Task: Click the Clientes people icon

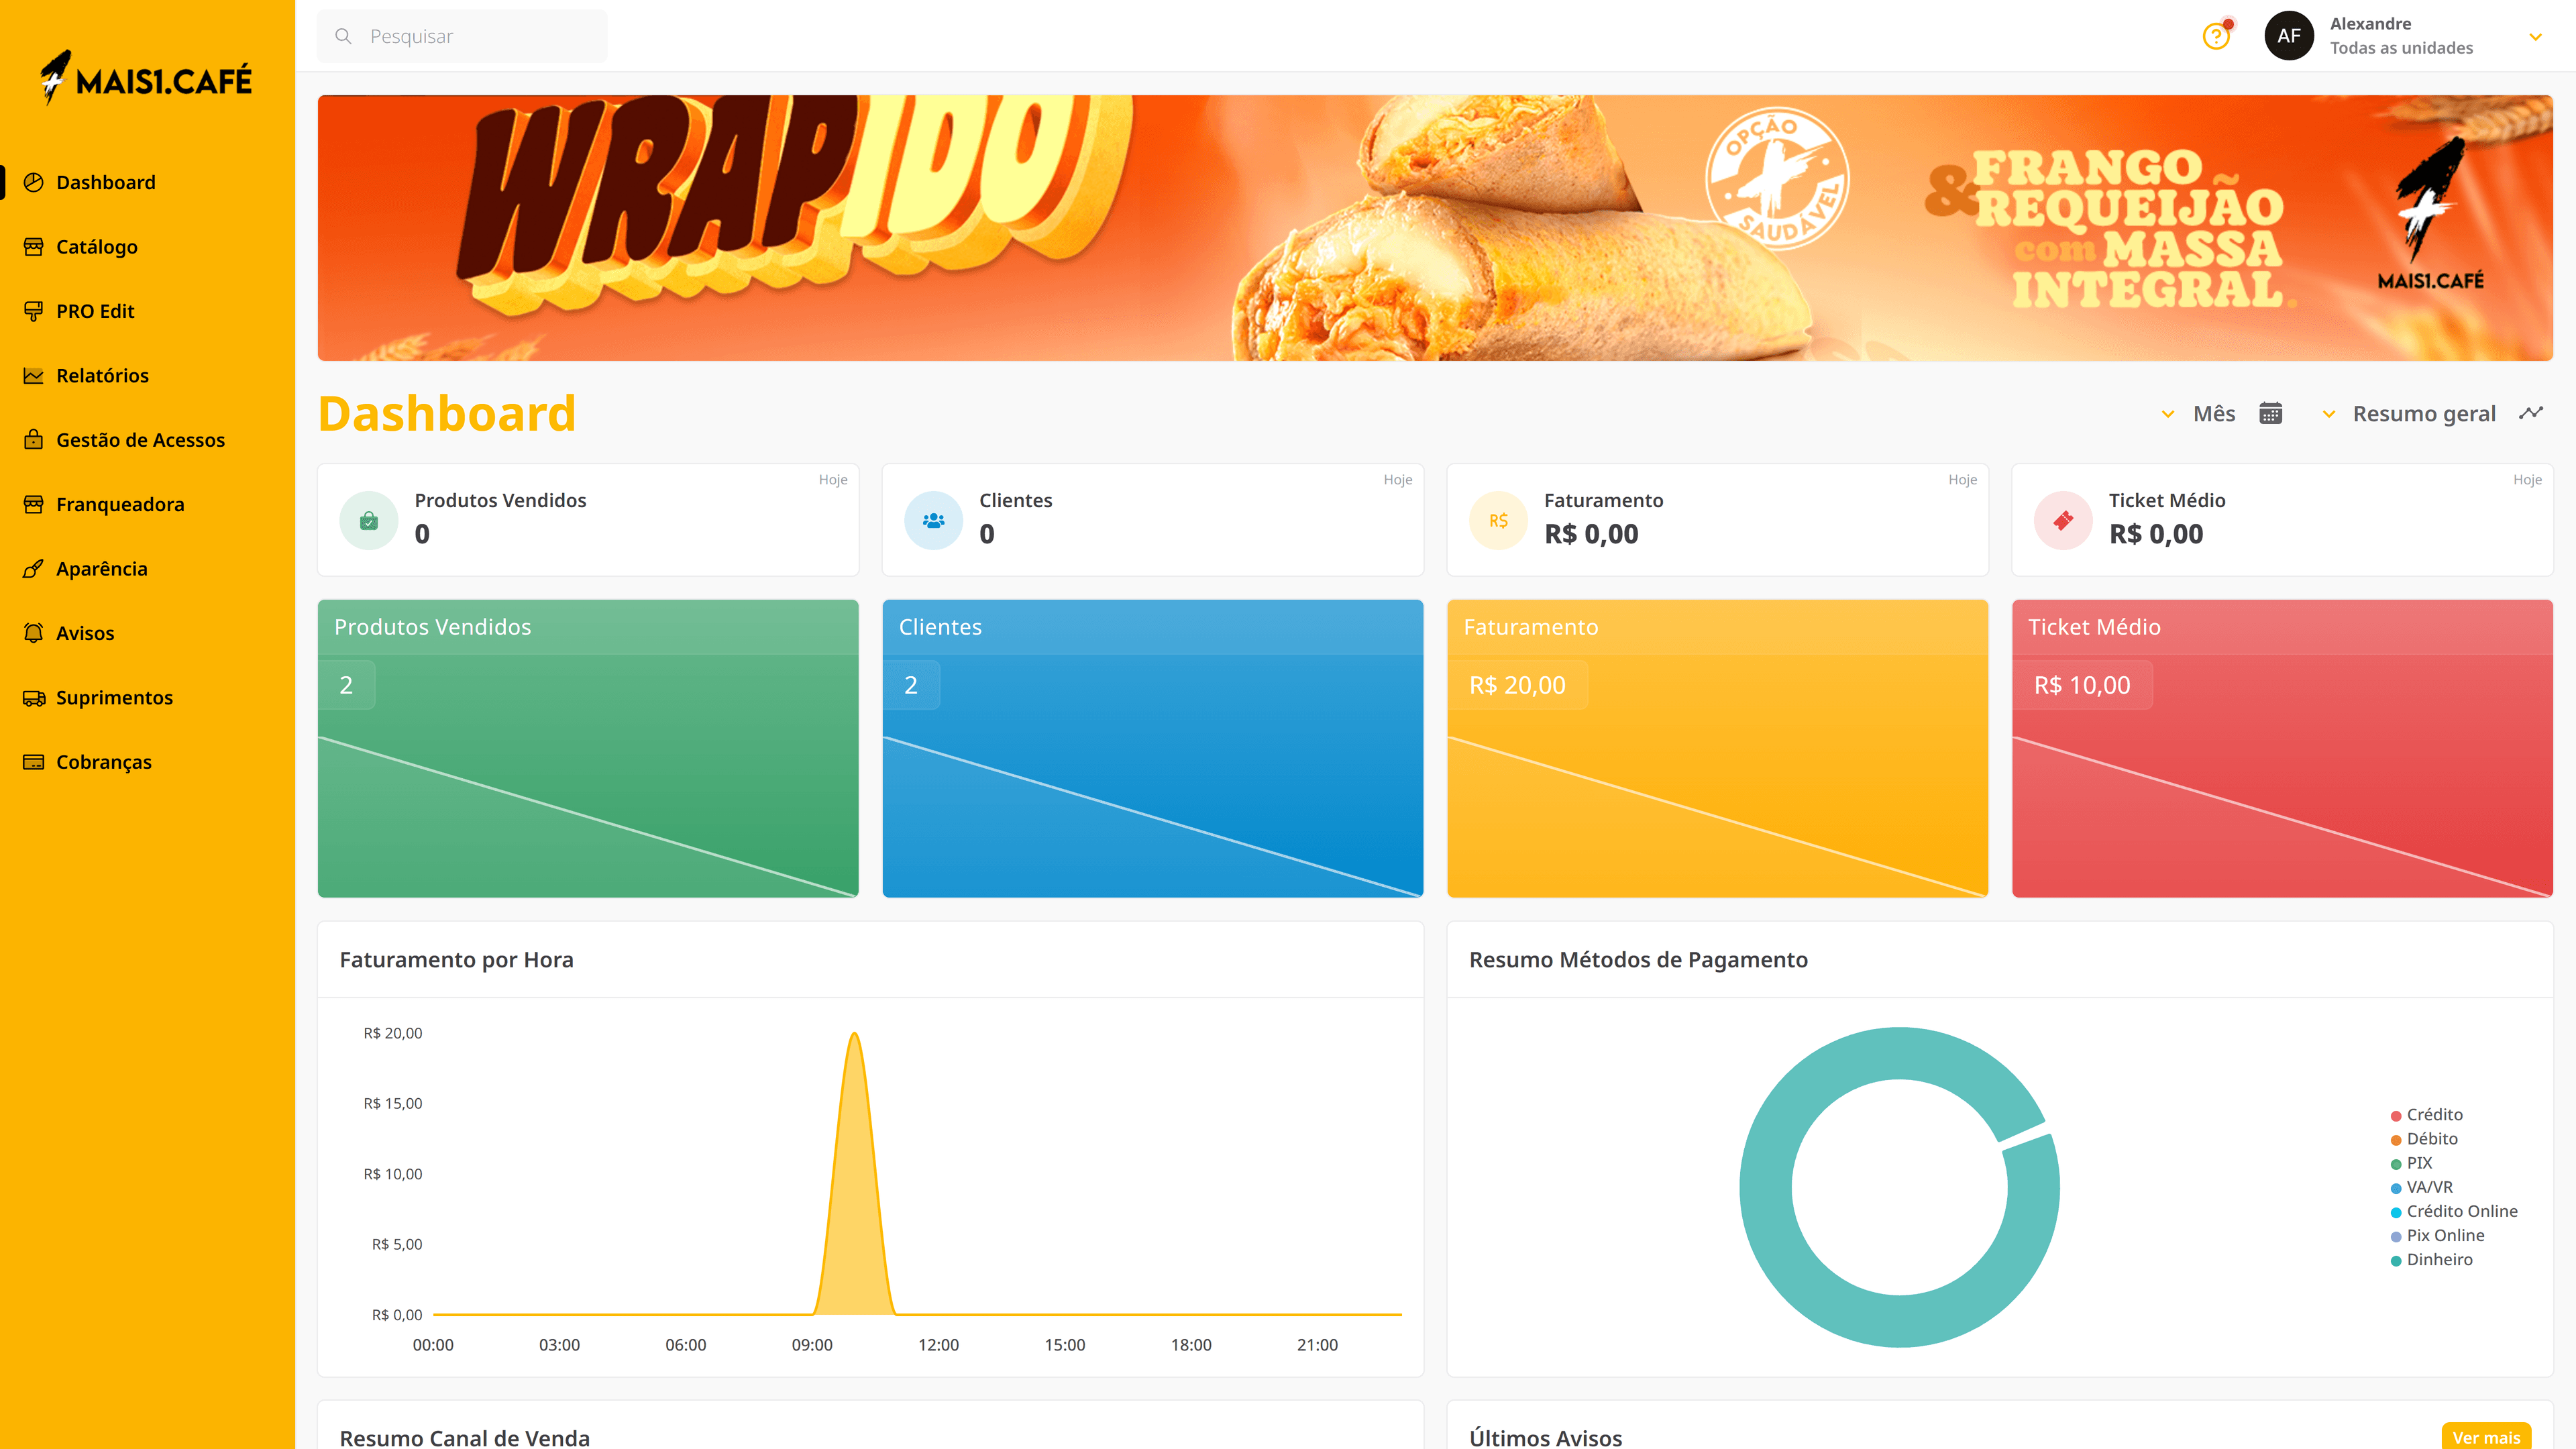Action: (933, 520)
